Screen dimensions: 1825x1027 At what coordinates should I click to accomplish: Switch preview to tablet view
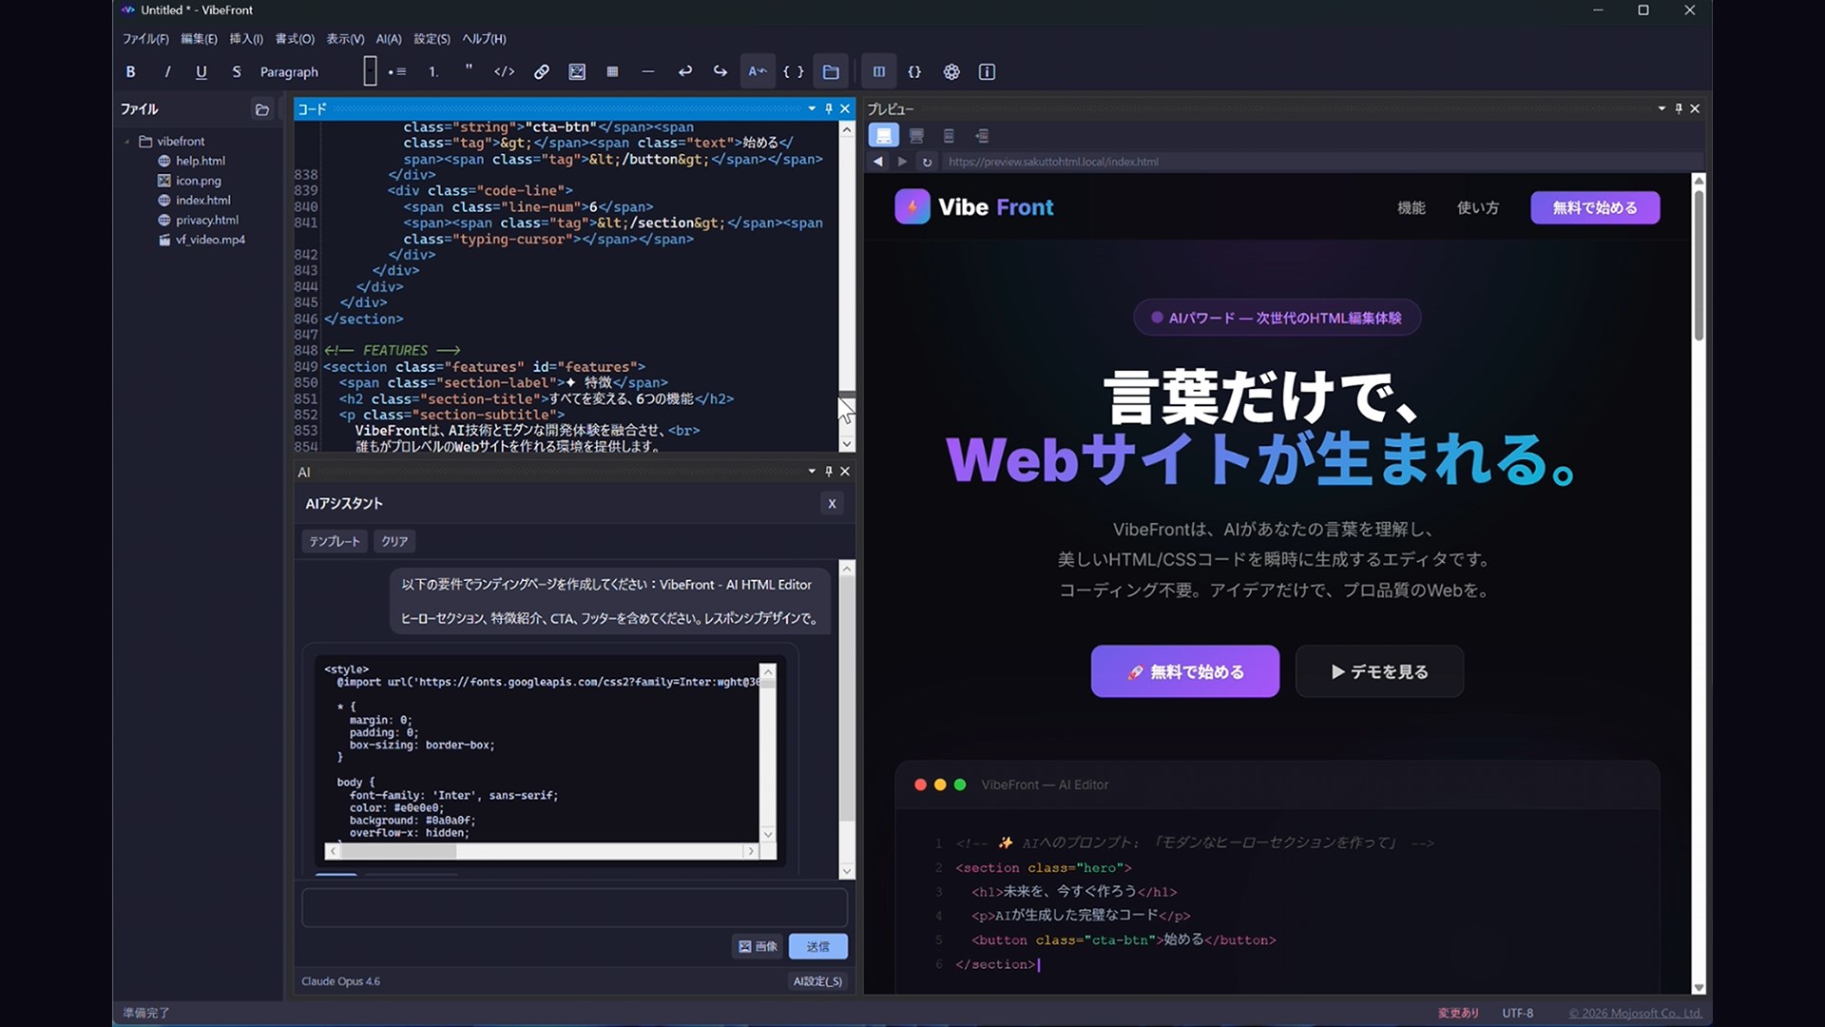(x=916, y=136)
